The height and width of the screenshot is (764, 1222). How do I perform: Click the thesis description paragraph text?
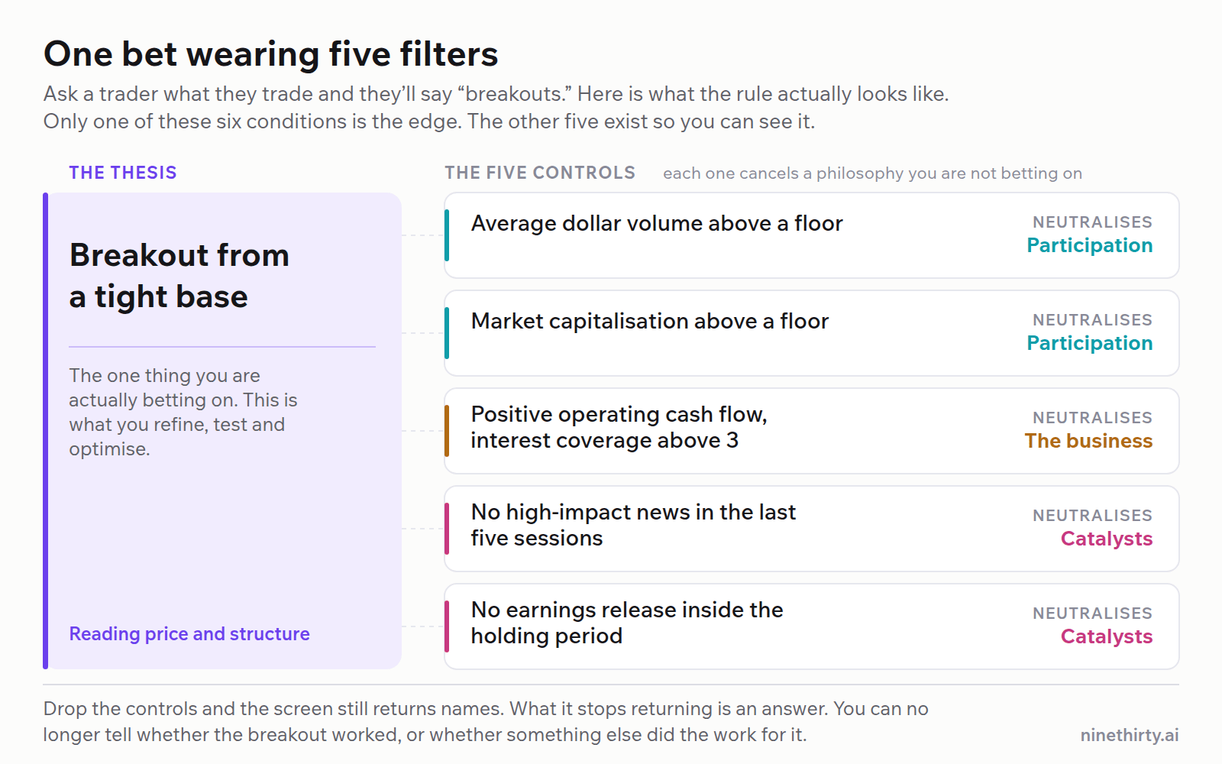(183, 413)
